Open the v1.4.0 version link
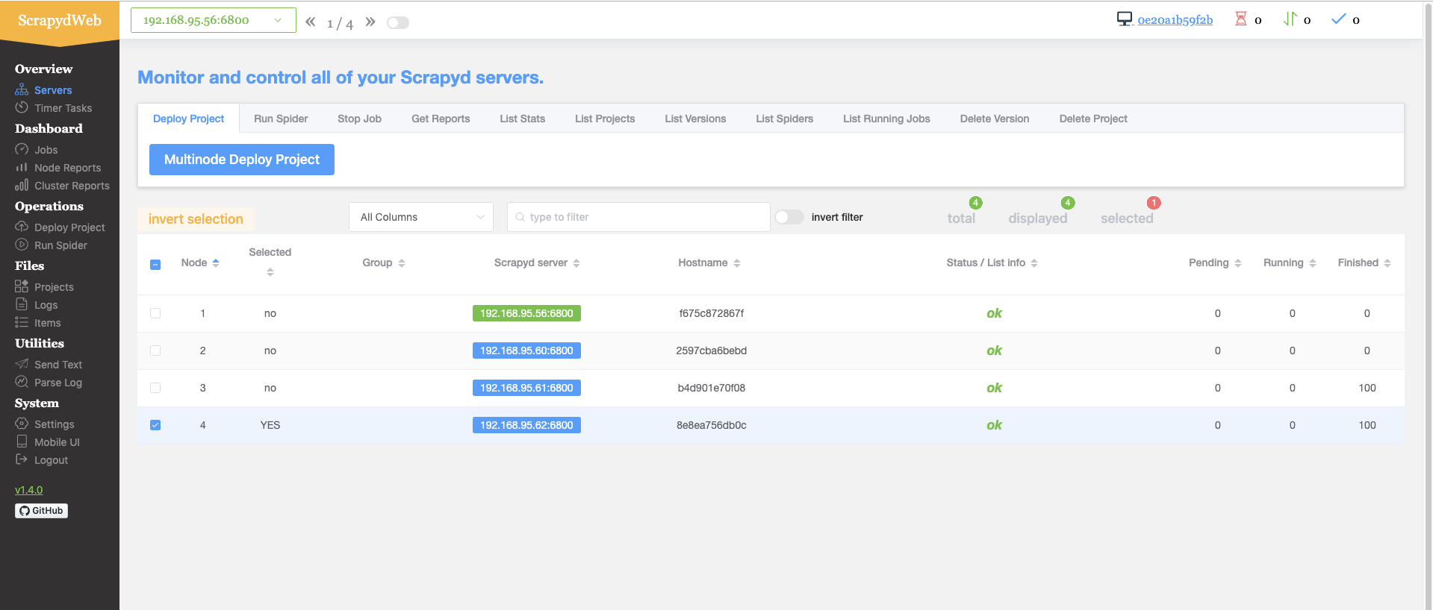Viewport: 1433px width, 610px height. (x=29, y=490)
